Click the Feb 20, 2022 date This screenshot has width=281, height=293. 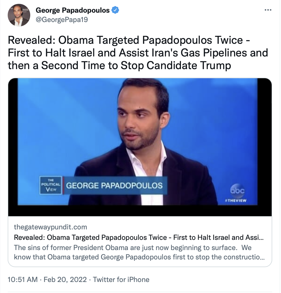point(65,280)
